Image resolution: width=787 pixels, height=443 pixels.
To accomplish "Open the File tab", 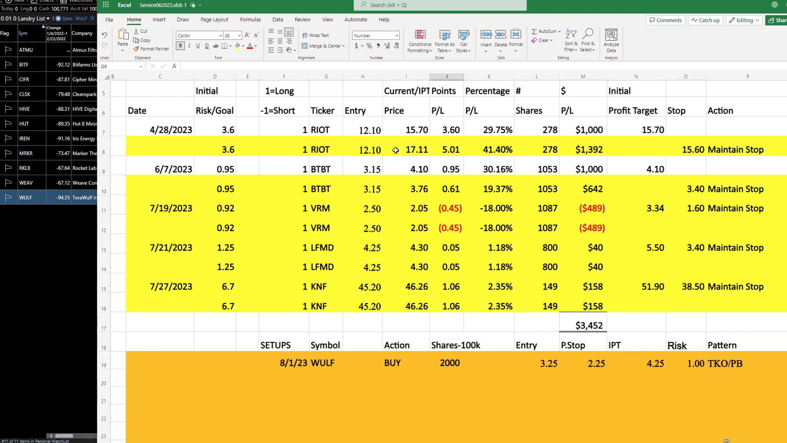I will (x=109, y=19).
